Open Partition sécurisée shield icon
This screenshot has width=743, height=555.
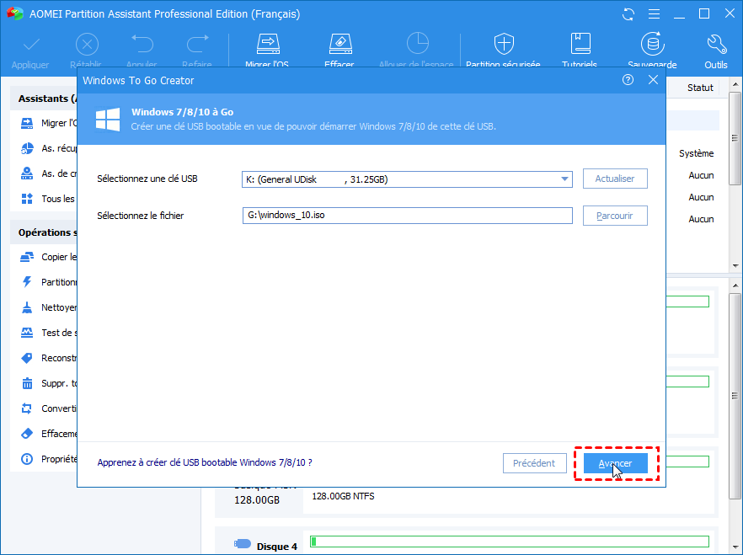(504, 44)
